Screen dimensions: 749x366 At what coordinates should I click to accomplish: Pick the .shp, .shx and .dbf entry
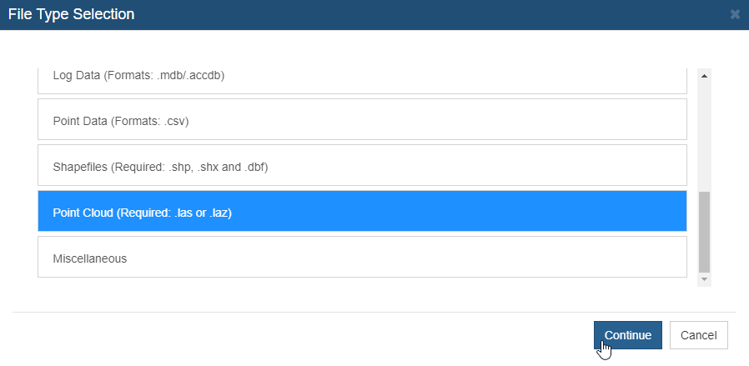click(x=362, y=165)
